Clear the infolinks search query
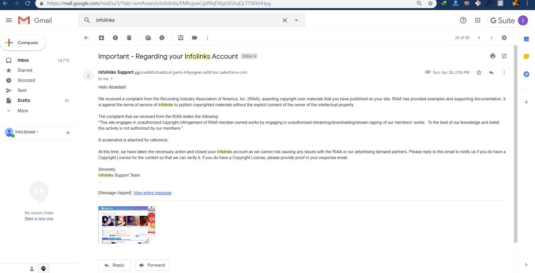This screenshot has height=273, width=535. click(285, 20)
